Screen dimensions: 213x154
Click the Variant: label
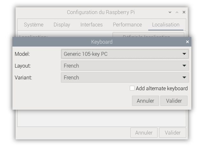(23, 77)
